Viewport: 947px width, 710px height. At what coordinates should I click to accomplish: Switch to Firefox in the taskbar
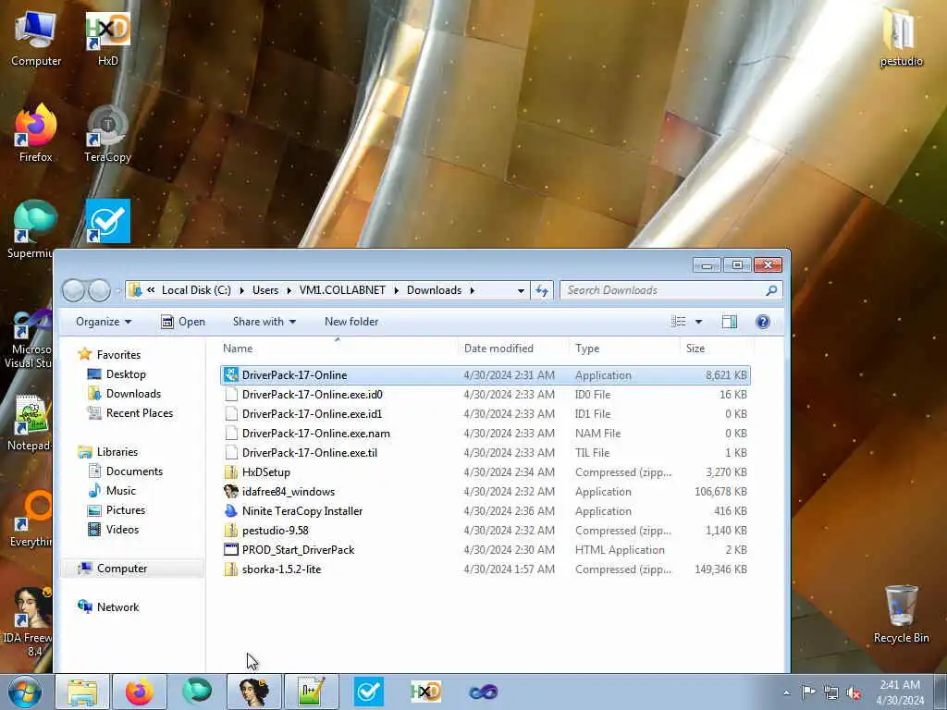point(140,692)
